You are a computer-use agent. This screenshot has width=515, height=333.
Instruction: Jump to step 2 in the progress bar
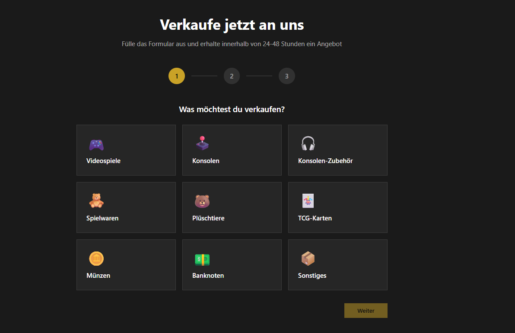[232, 75]
